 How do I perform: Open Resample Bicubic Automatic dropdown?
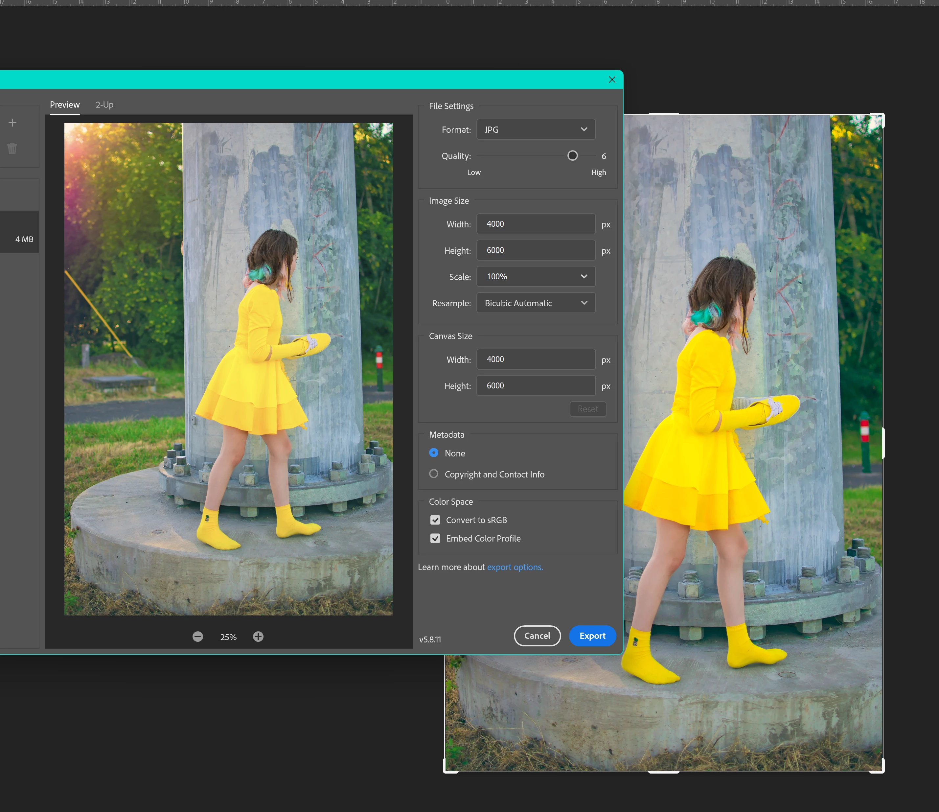[x=536, y=303]
